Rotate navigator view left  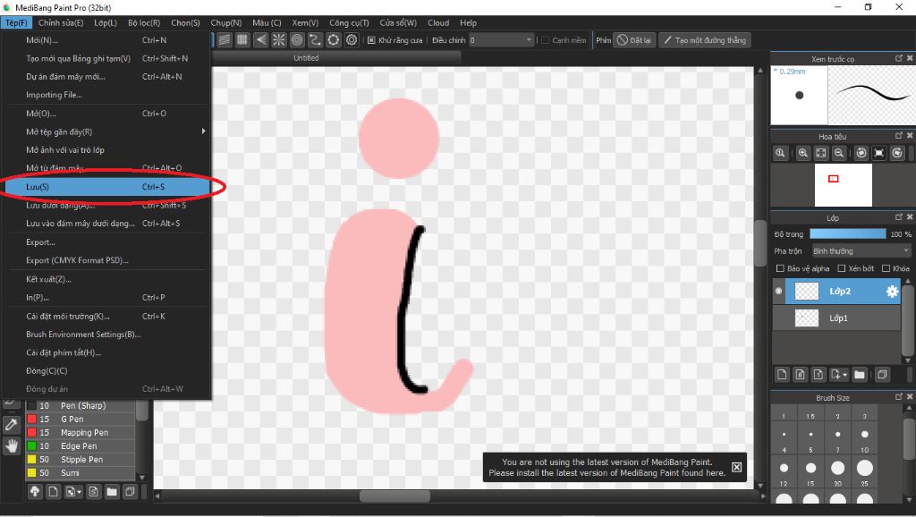tap(861, 153)
